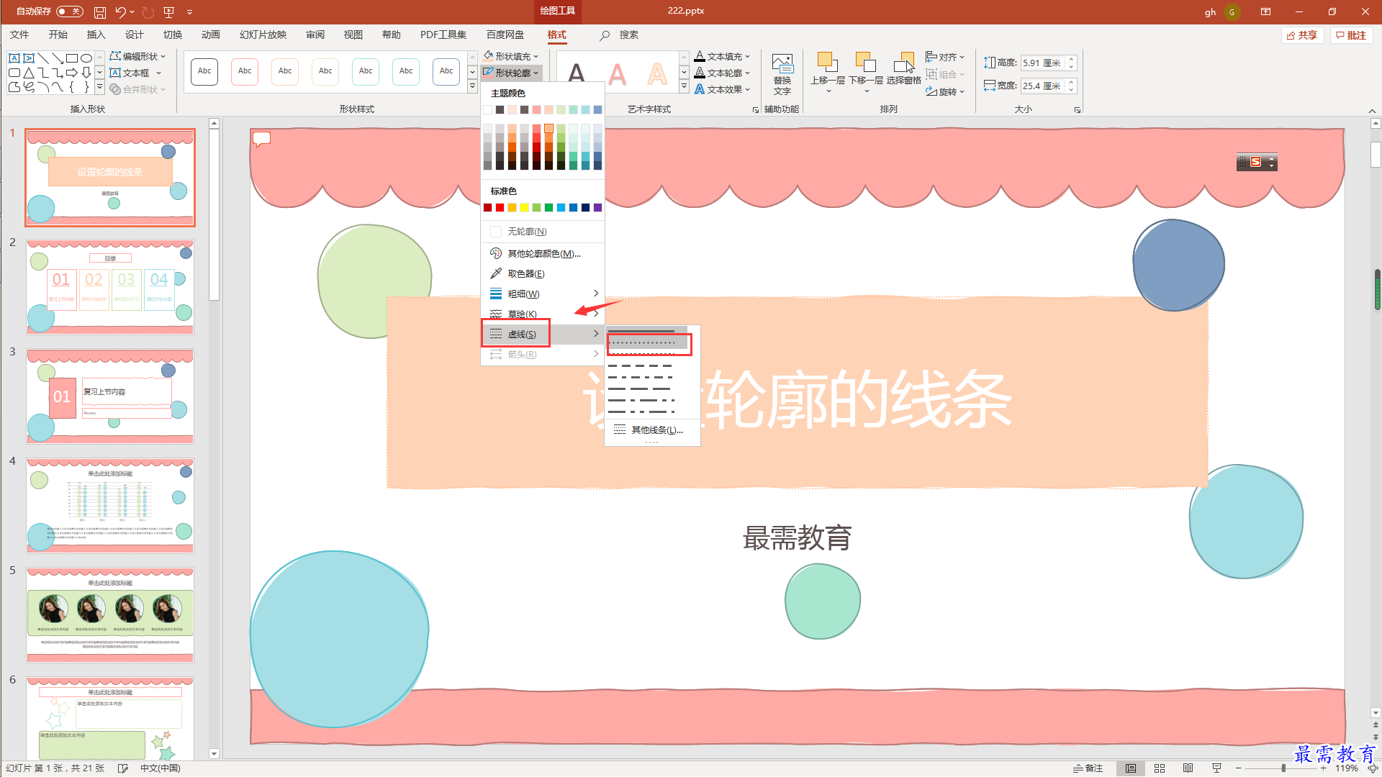Switch to Slide Sorter view icon
Viewport: 1382px width, 777px height.
click(x=1160, y=768)
